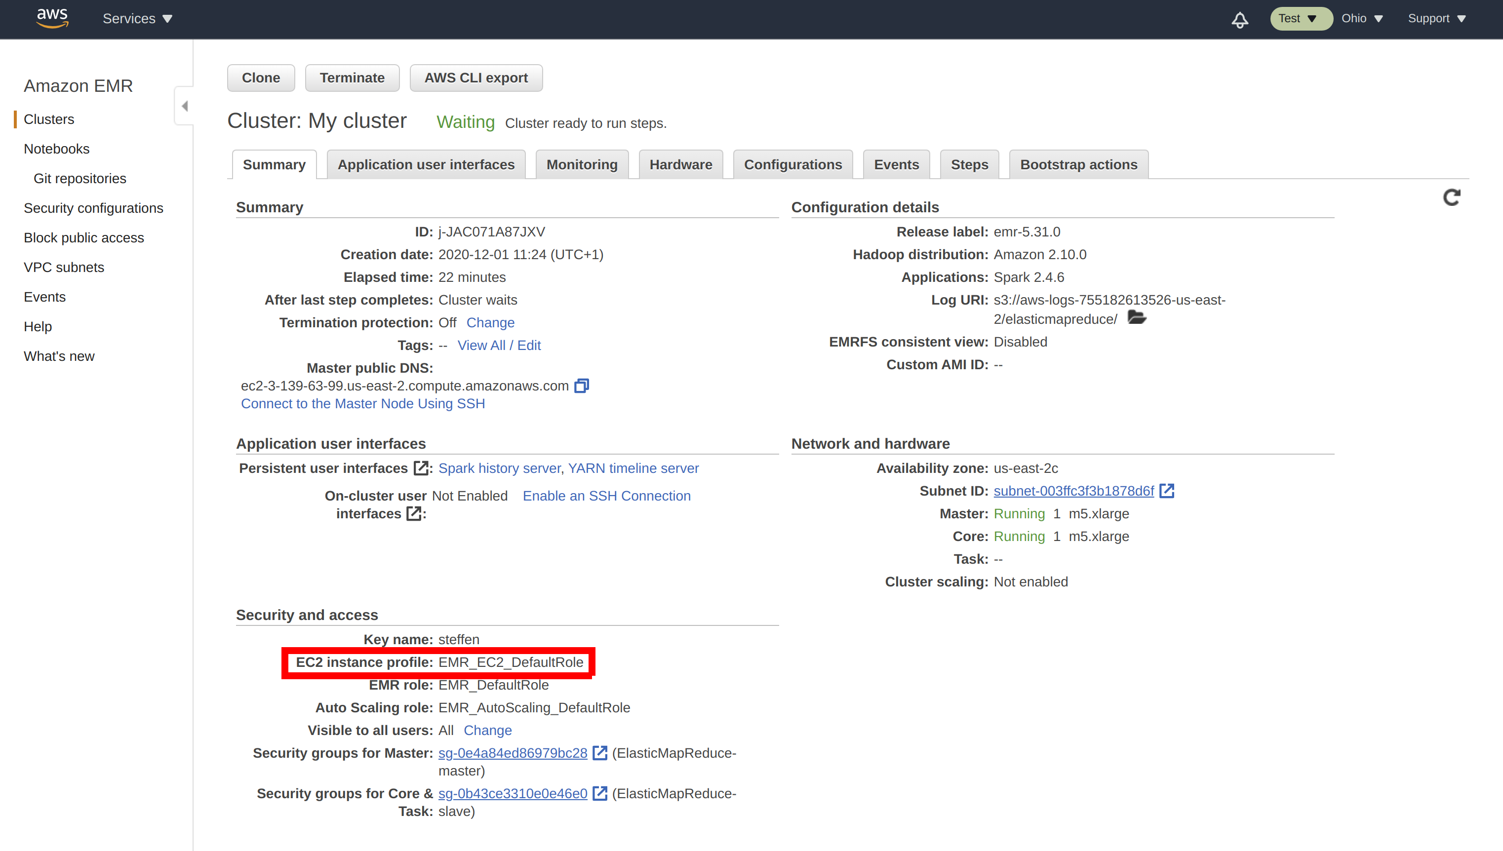Refresh the cluster details panel

click(x=1452, y=197)
